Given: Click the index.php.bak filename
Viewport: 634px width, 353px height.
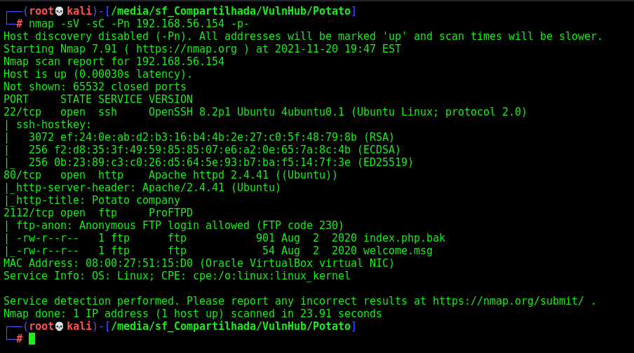Looking at the screenshot, I should [x=405, y=238].
